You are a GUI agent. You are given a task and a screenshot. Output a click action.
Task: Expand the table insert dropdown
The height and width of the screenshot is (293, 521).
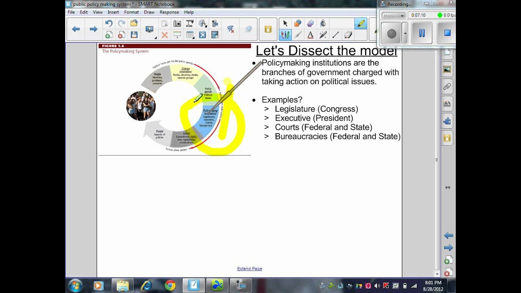click(x=190, y=35)
